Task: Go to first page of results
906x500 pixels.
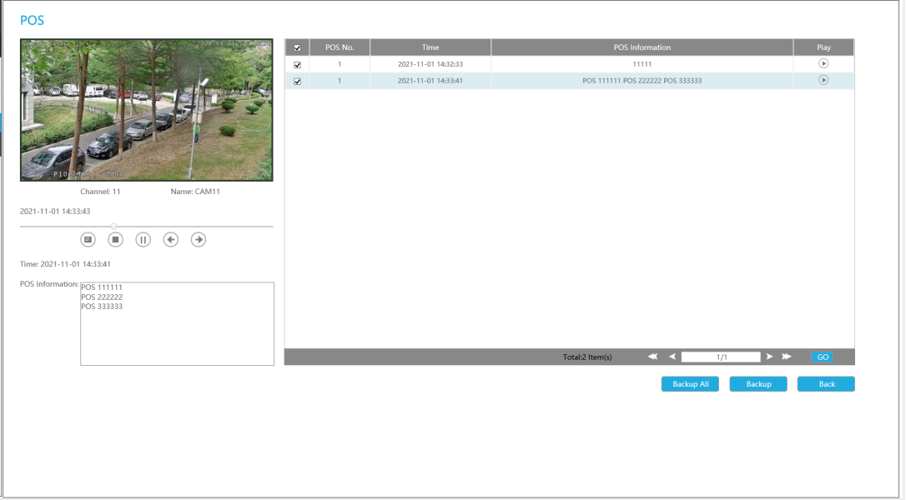Action: coord(653,357)
